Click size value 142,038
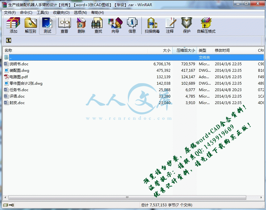 164,83
